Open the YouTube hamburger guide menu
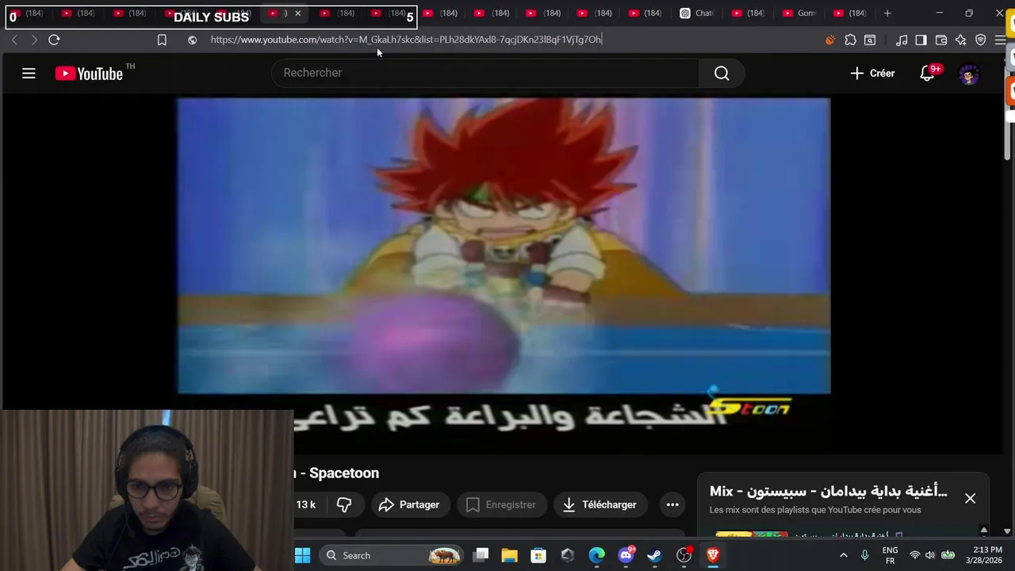Image resolution: width=1015 pixels, height=571 pixels. coord(29,74)
